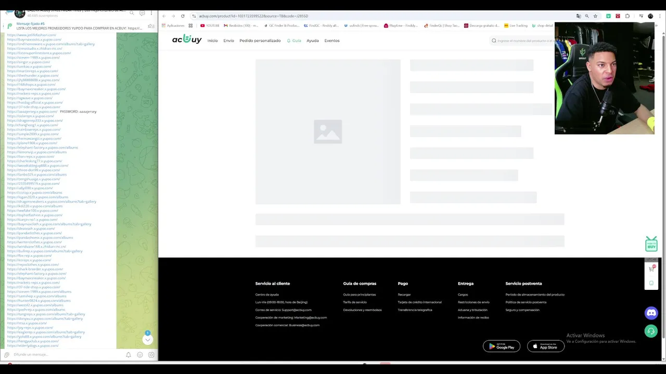Go forward in browser history

[173, 16]
